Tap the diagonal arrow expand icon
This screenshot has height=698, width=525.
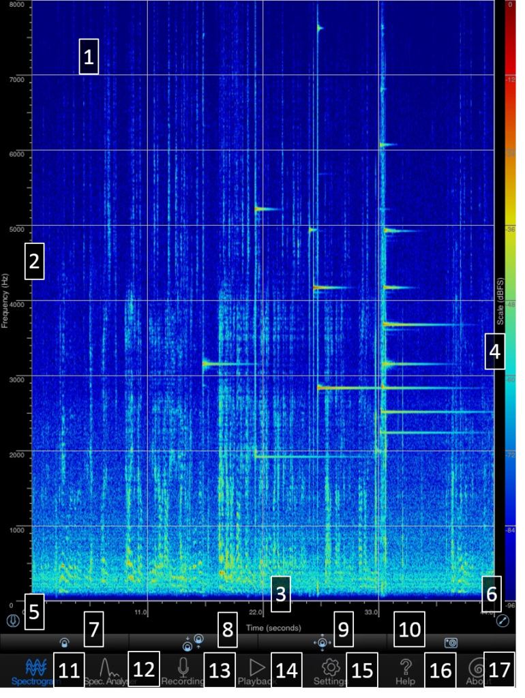tap(502, 620)
